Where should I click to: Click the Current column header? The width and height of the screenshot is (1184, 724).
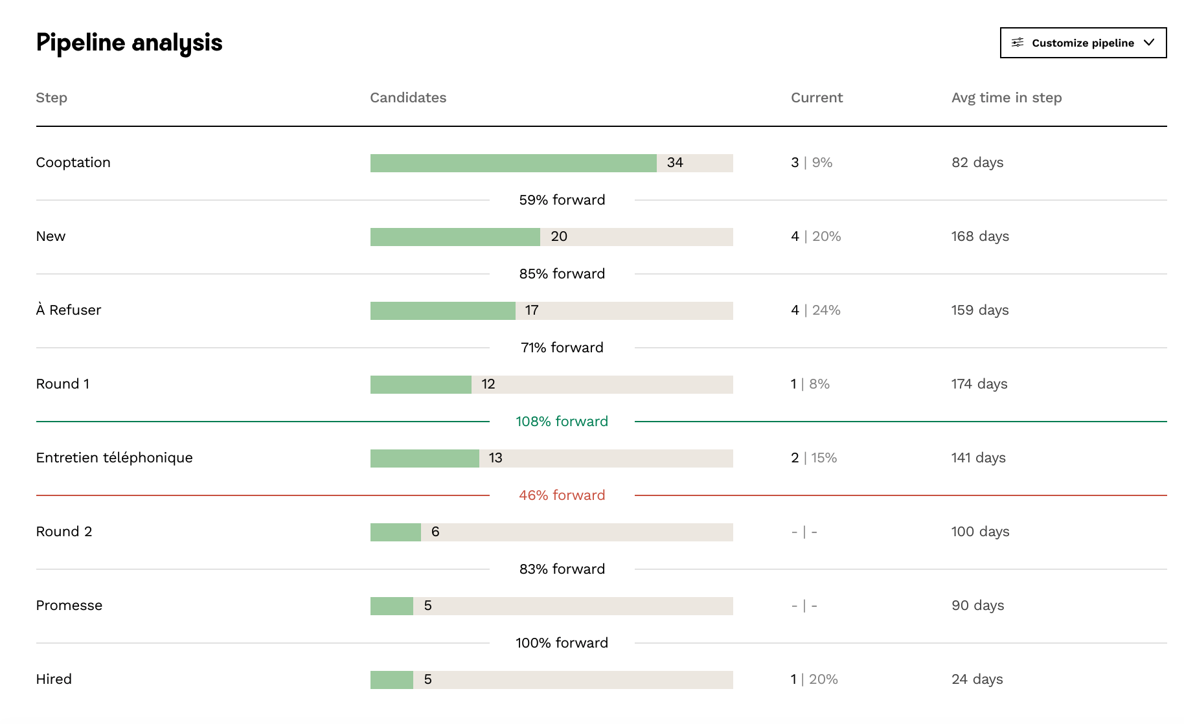(816, 98)
